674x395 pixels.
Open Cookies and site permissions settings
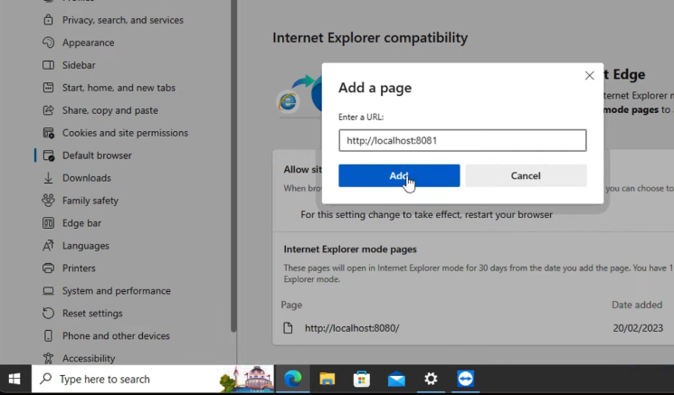pos(125,133)
